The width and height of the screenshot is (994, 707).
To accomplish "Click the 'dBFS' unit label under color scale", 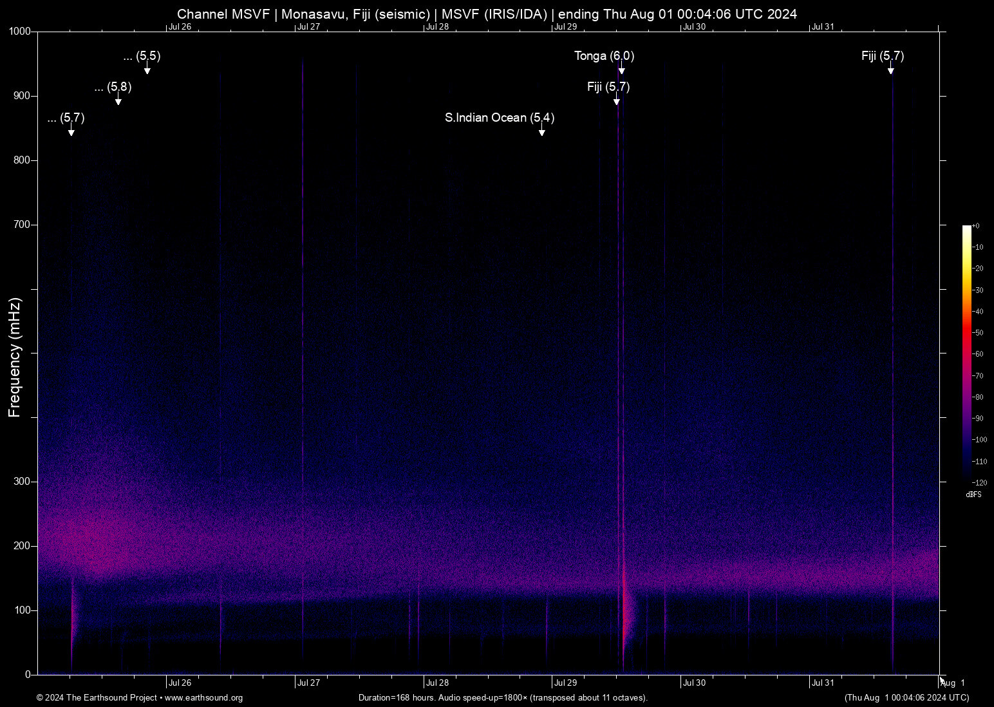I will (974, 495).
